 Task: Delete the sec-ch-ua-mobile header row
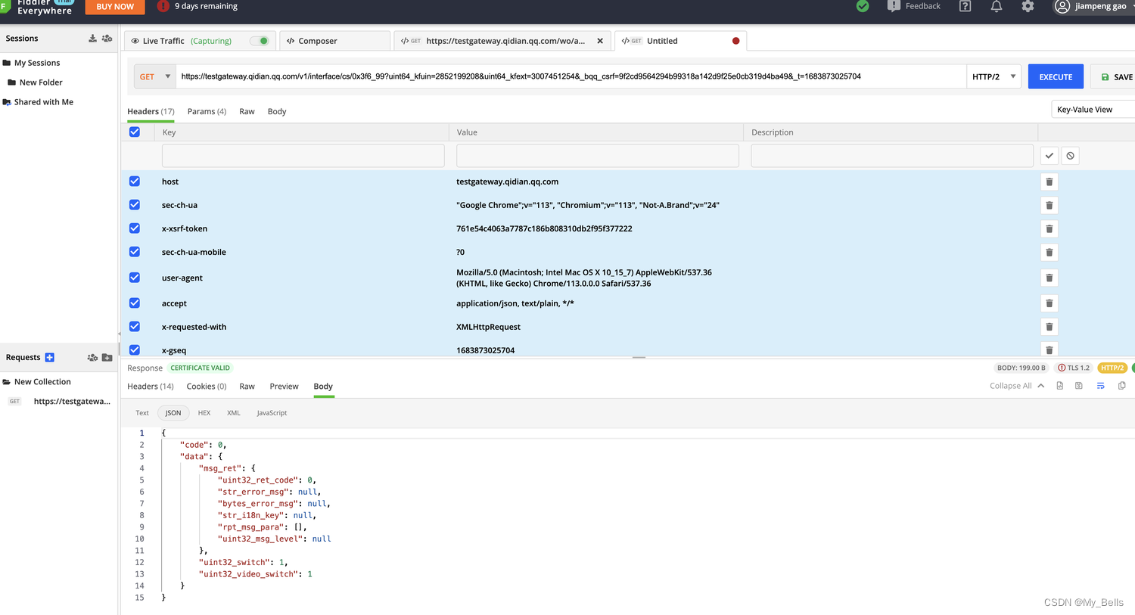1049,252
